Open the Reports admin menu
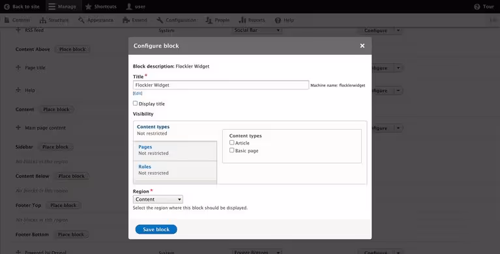This screenshot has width=500, height=254. point(252,20)
